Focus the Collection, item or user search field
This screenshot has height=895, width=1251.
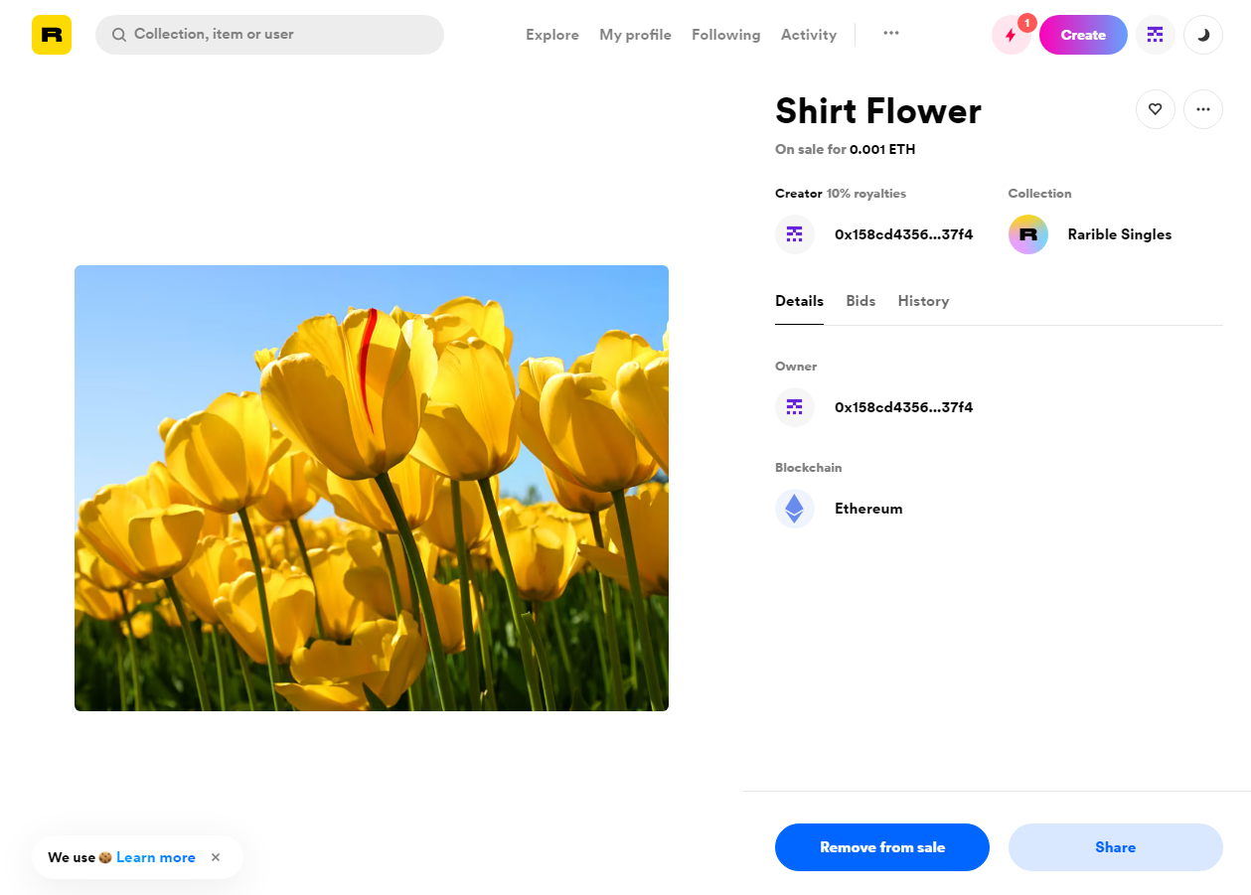[x=269, y=35]
